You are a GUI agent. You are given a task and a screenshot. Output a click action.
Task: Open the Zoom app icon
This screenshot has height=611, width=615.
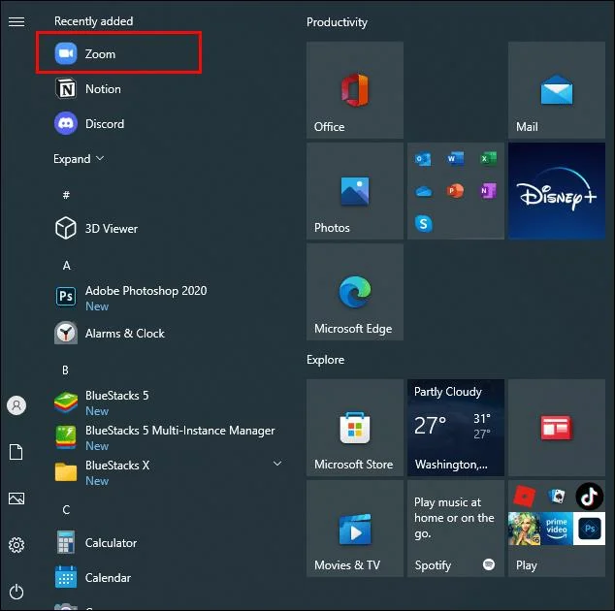point(66,53)
